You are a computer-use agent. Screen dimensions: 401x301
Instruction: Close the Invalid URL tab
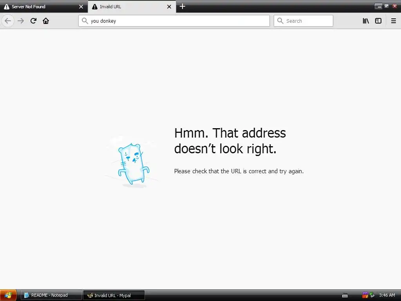tap(169, 7)
